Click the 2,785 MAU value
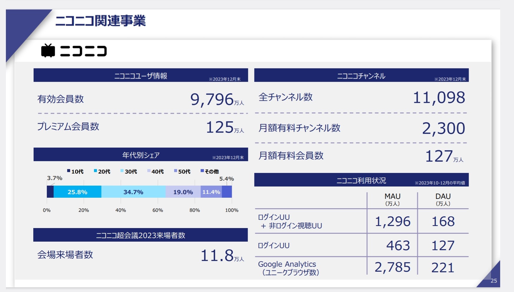This screenshot has height=292, width=514. 392,268
